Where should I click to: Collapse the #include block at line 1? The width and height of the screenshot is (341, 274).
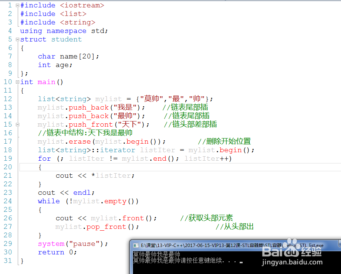(17, 5)
